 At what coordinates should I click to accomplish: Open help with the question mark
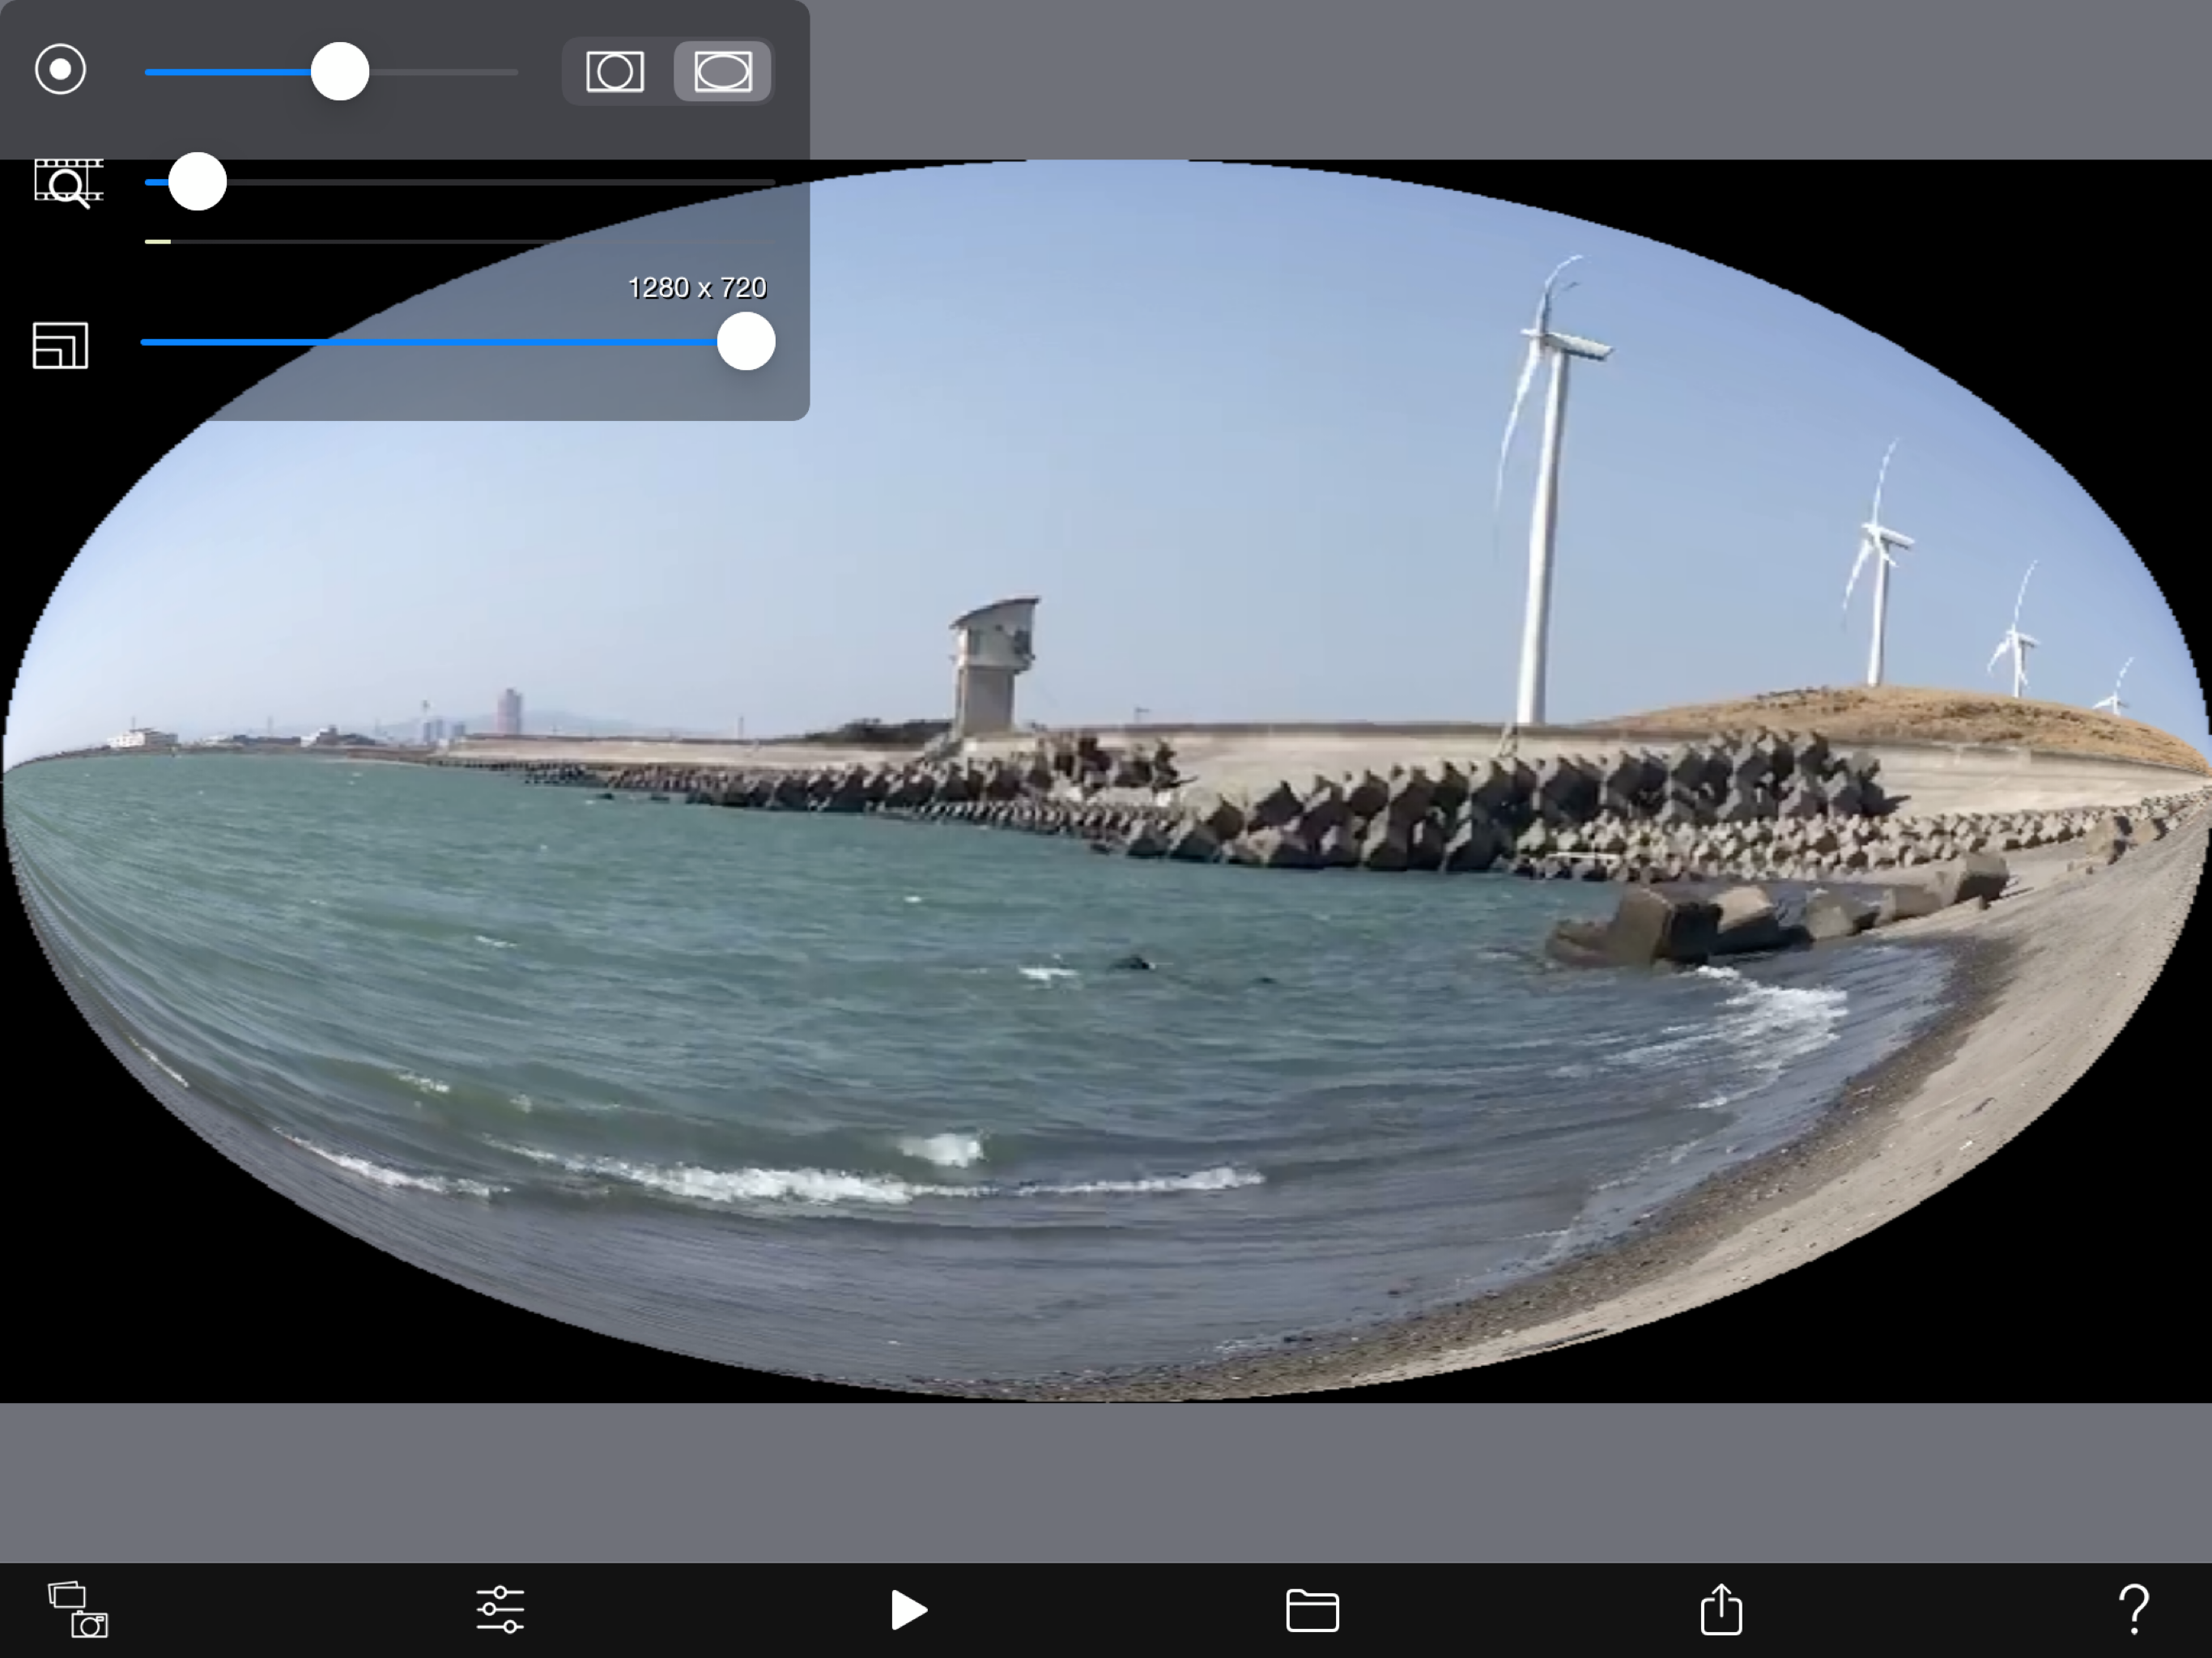[x=2133, y=1610]
